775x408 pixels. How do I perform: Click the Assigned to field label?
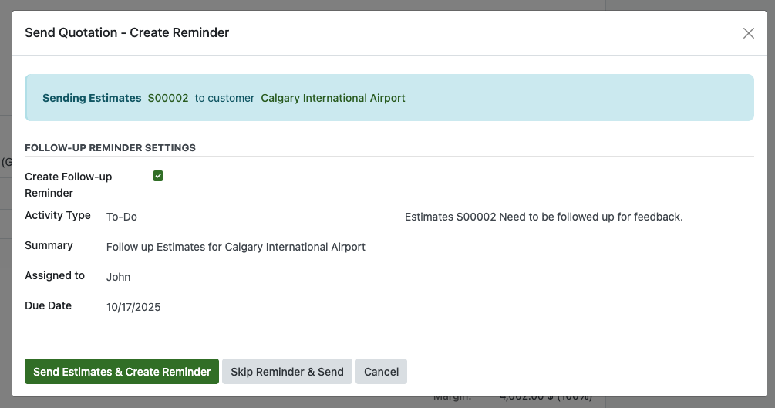tap(55, 275)
